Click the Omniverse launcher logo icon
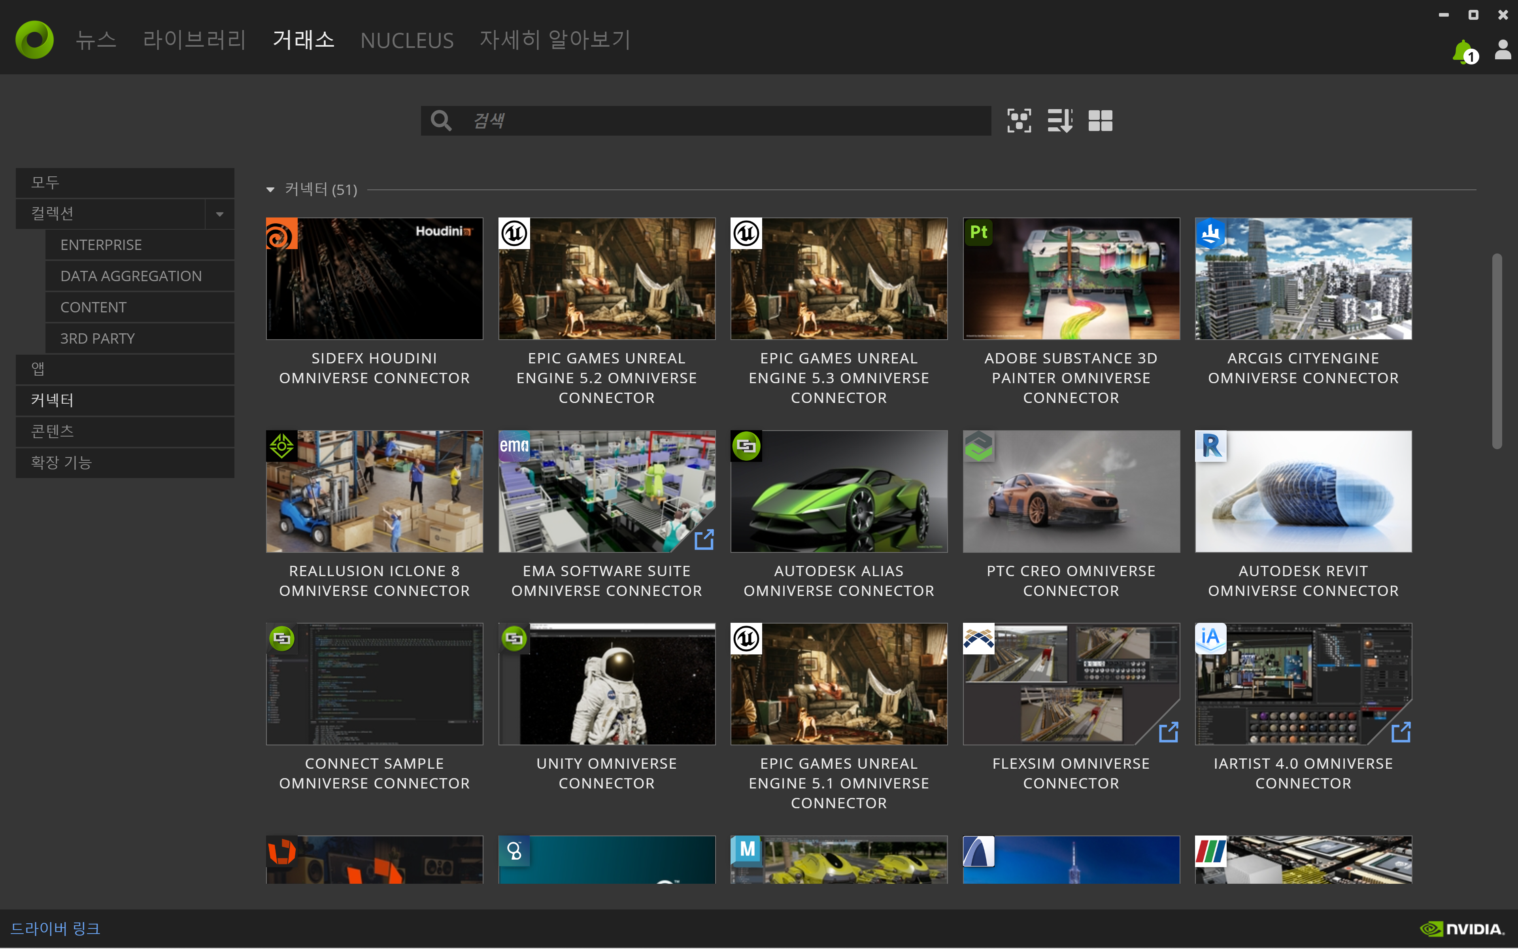Viewport: 1518px width, 949px height. click(x=34, y=40)
